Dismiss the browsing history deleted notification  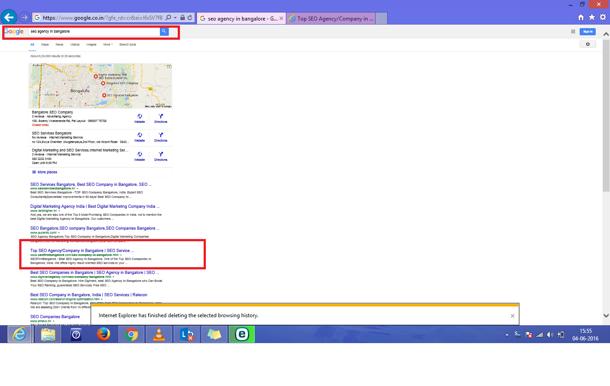(x=513, y=315)
